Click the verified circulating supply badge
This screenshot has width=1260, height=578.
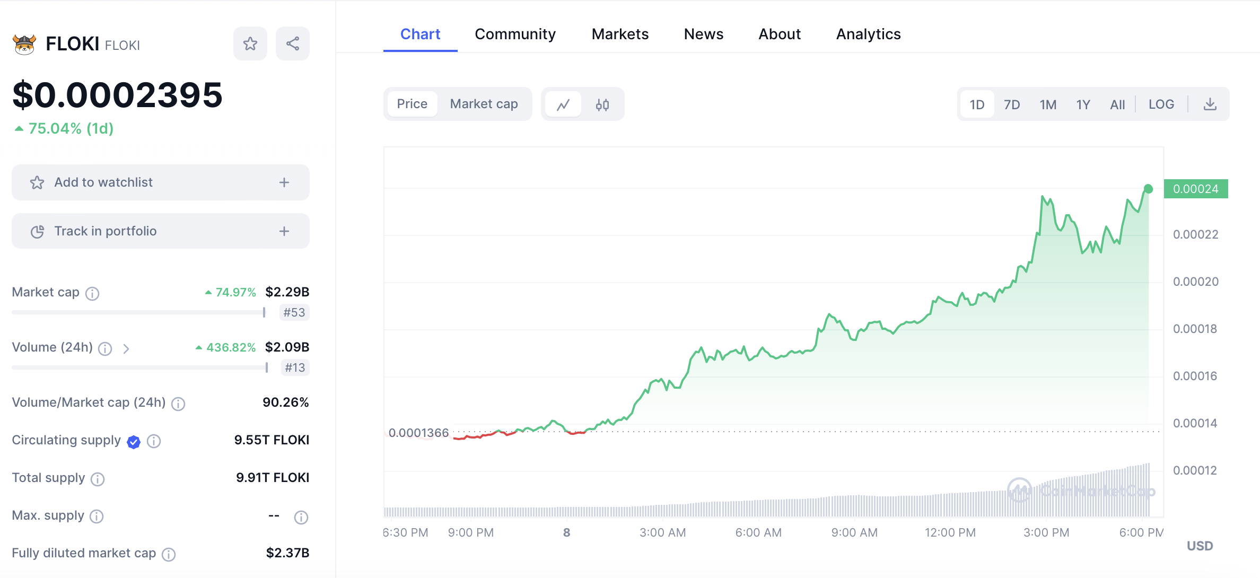click(134, 441)
